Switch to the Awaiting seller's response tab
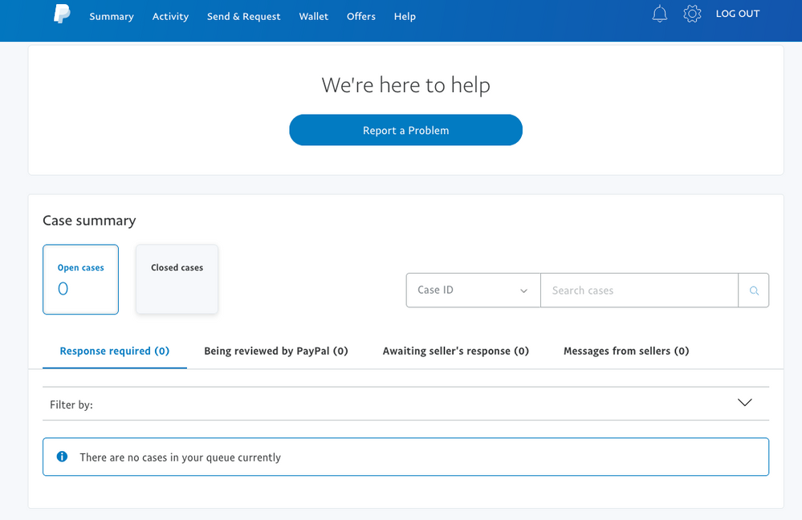The image size is (802, 520). (x=456, y=351)
